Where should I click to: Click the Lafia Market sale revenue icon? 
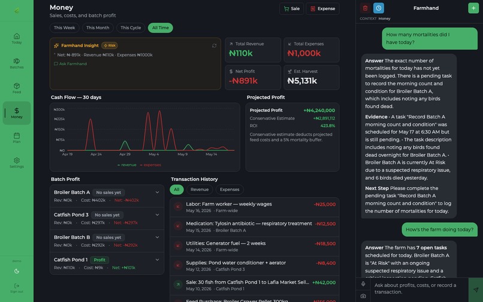point(178,285)
